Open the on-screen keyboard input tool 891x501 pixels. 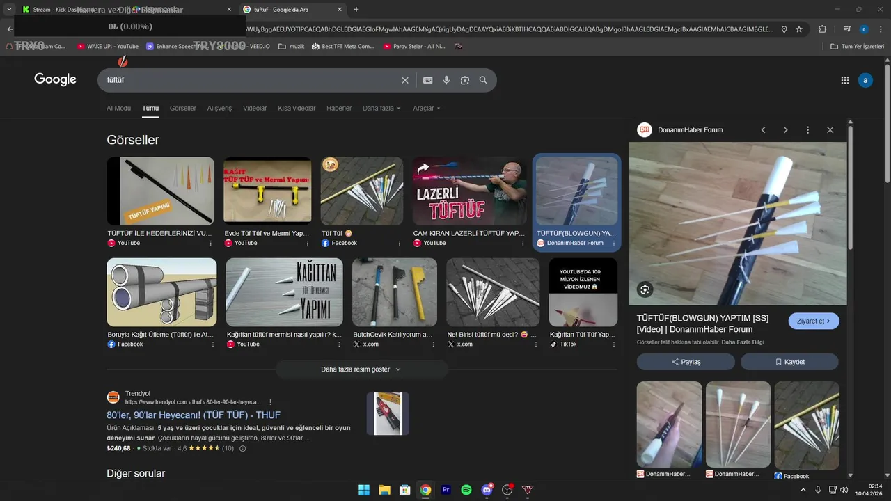pyautogui.click(x=428, y=80)
